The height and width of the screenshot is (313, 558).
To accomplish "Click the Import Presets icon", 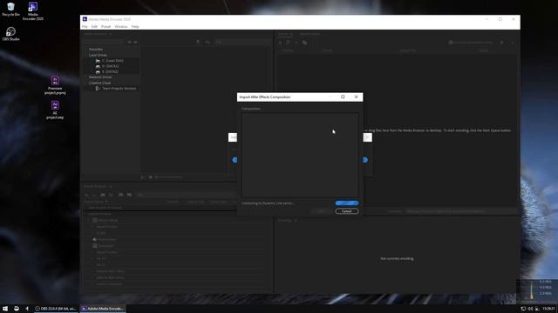I will point(121,195).
